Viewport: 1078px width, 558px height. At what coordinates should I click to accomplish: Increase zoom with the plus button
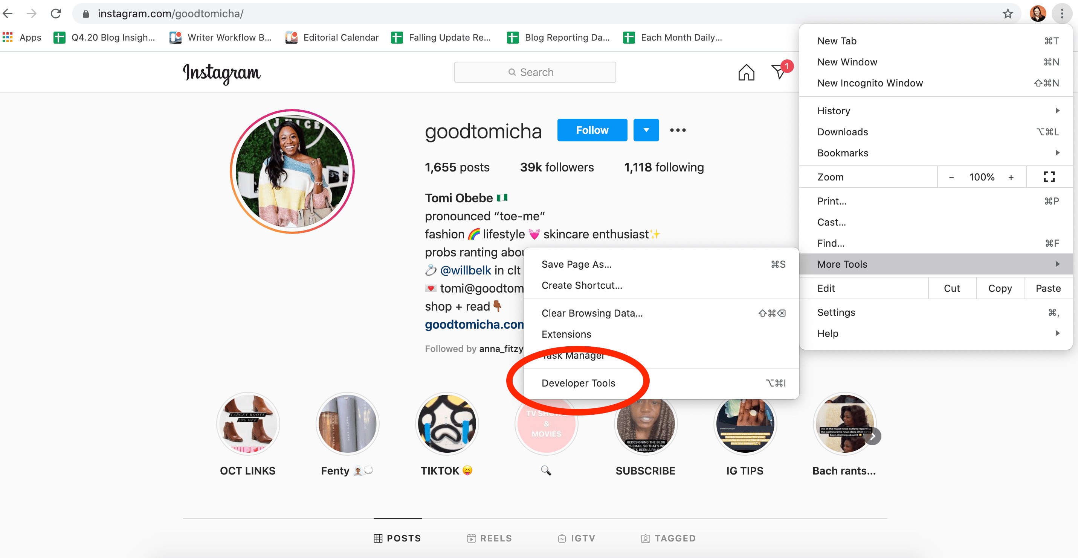[x=1011, y=177]
